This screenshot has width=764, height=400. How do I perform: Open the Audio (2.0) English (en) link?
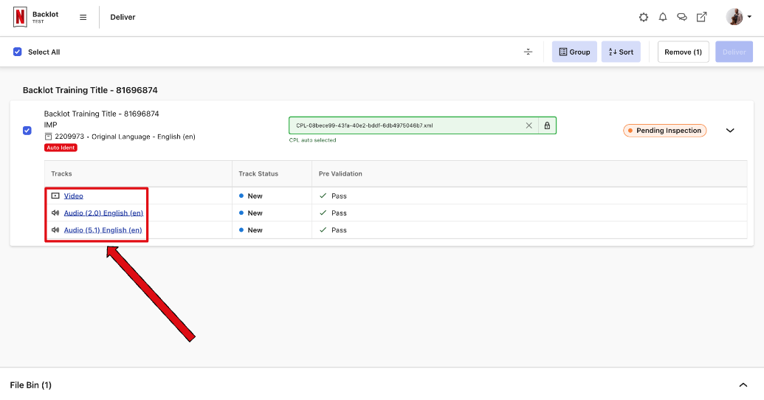[x=103, y=213]
